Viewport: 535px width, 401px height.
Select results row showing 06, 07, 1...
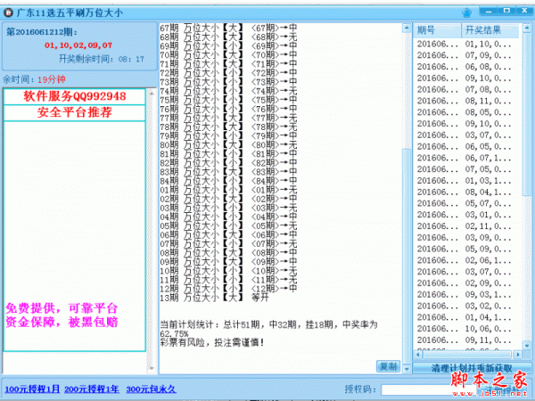(467, 158)
